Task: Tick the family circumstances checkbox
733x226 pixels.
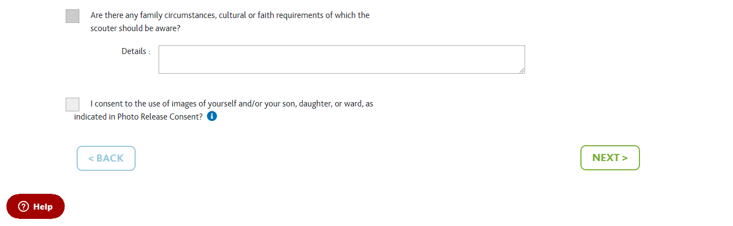Action: 72,16
